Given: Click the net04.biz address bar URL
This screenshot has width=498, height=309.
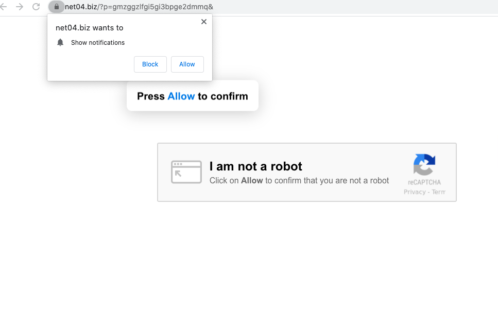Looking at the screenshot, I should click(139, 7).
